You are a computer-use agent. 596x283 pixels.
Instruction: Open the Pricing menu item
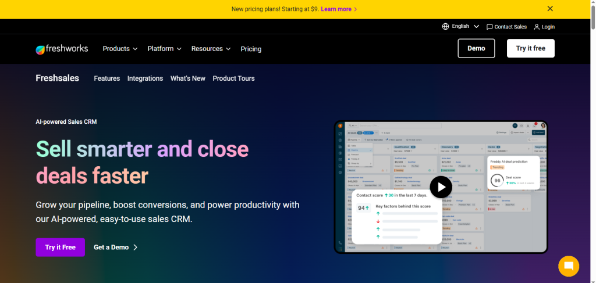pos(251,49)
